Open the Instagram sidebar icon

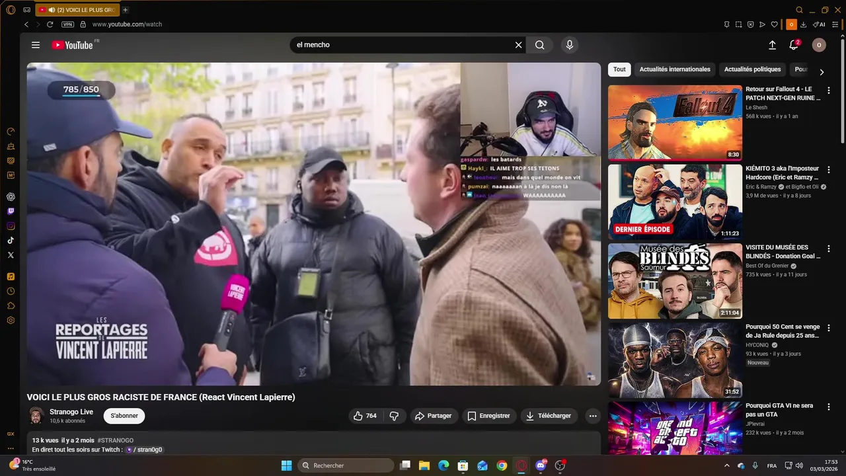(x=11, y=226)
